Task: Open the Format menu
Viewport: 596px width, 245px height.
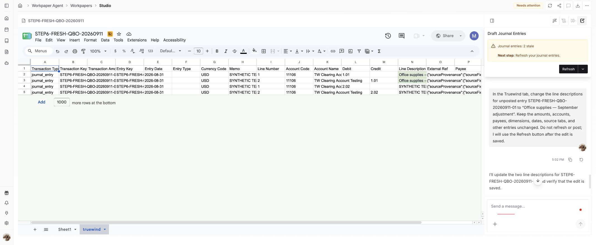Action: 90,40
